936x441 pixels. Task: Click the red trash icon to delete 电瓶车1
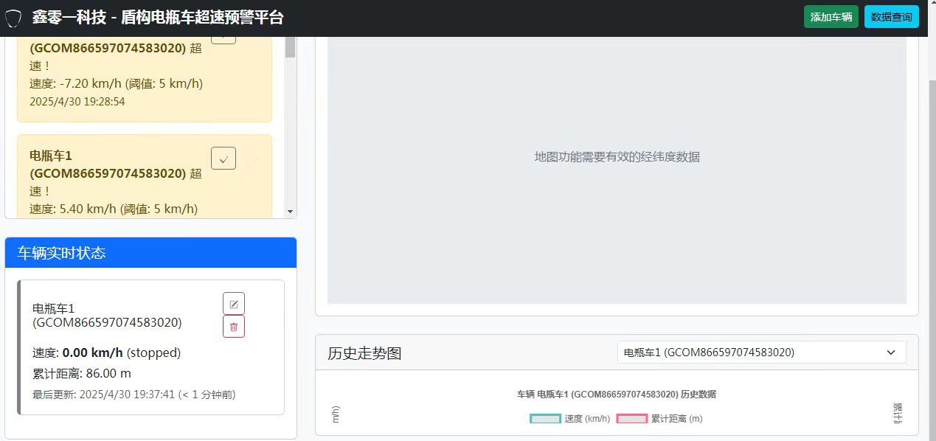coord(234,326)
